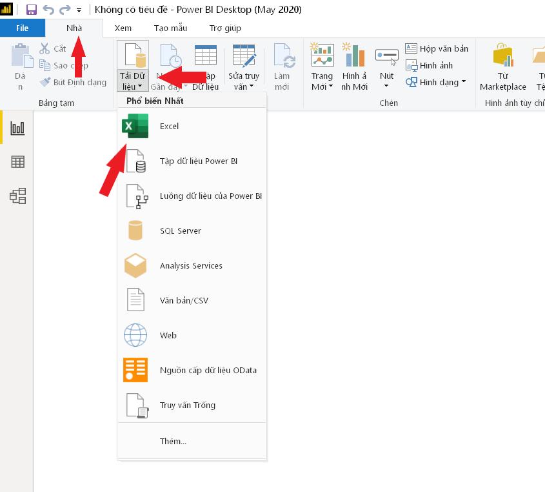545x492 pixels.
Task: Choose Nguồn cấp dữ liệu OData
Action: click(x=192, y=370)
